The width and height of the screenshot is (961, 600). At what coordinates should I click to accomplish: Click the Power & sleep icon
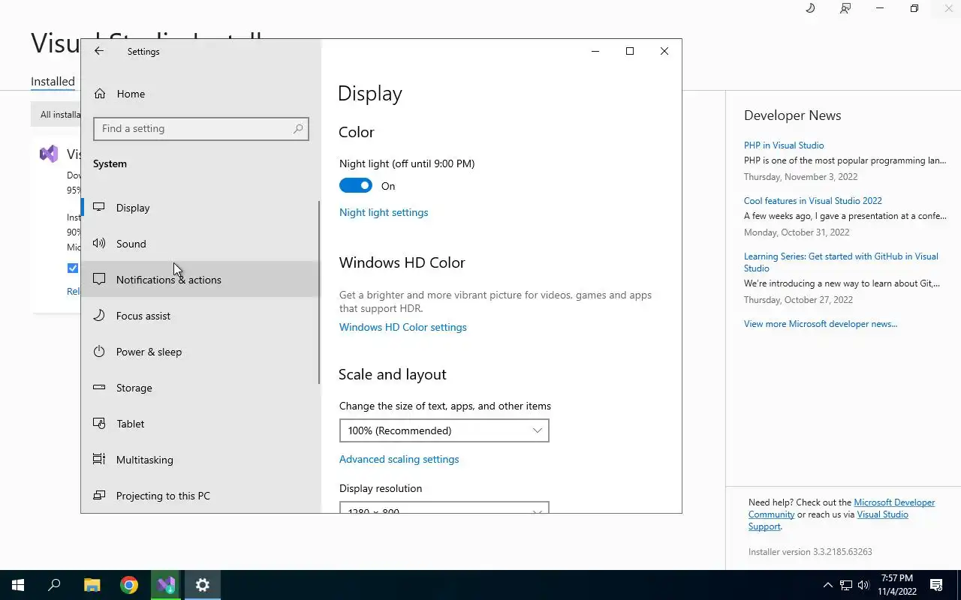99,351
